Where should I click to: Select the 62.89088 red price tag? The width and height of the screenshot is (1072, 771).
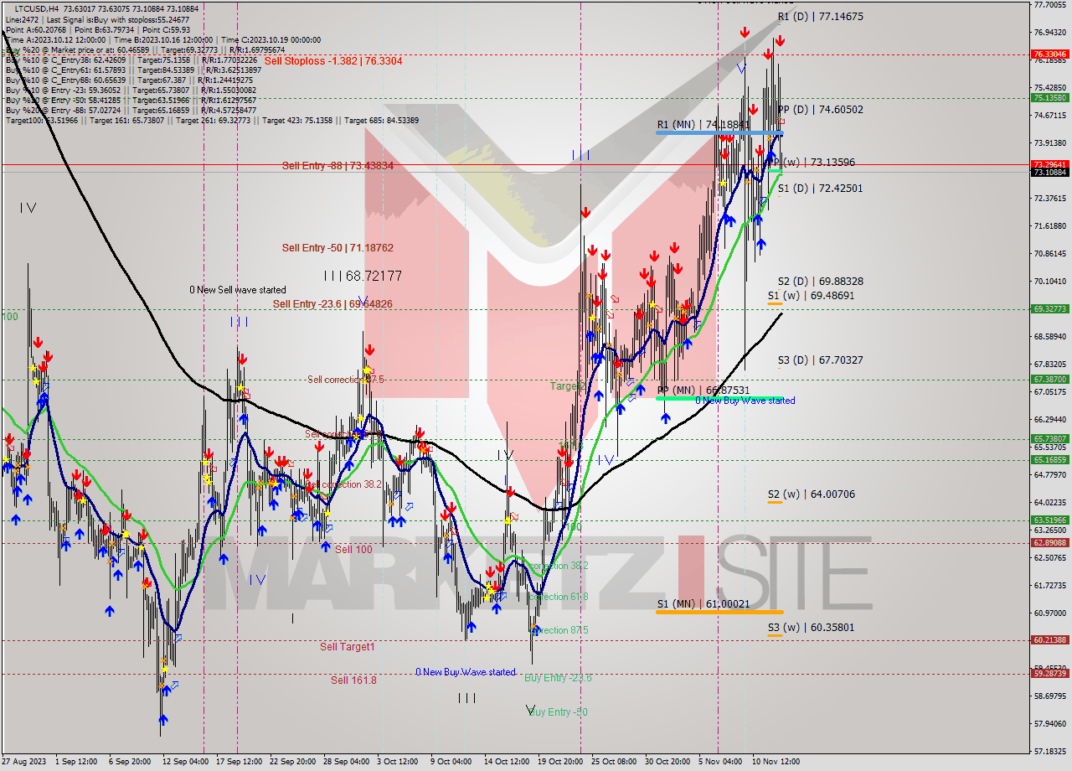[x=1049, y=542]
